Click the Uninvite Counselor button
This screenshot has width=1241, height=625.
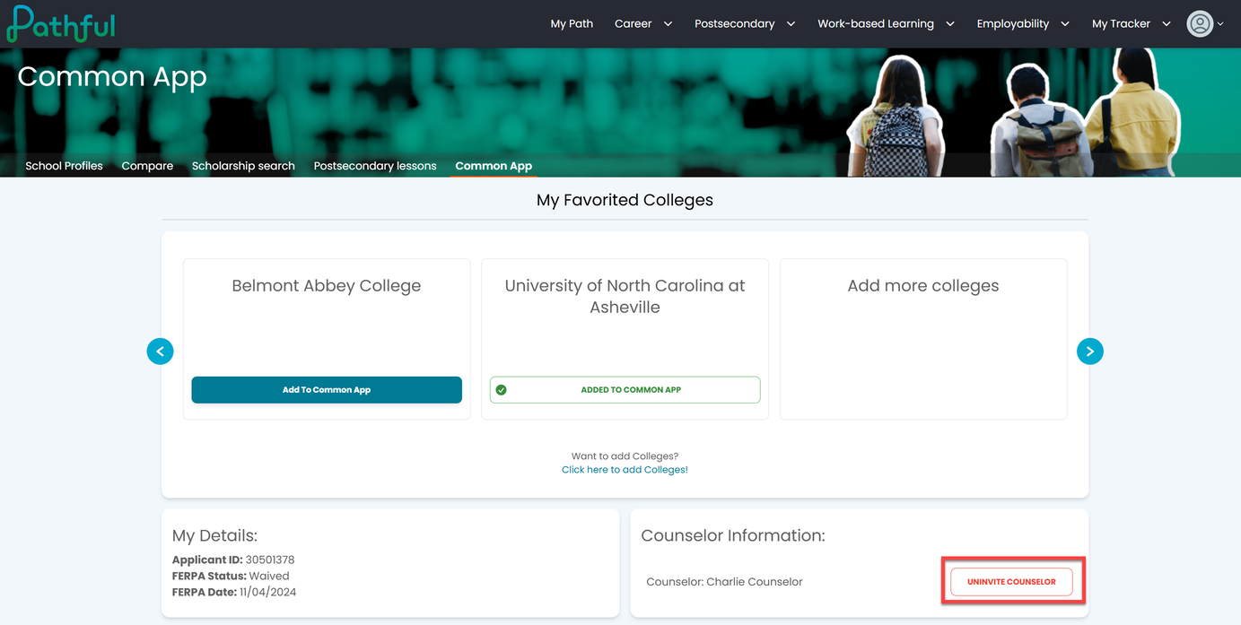1011,582
